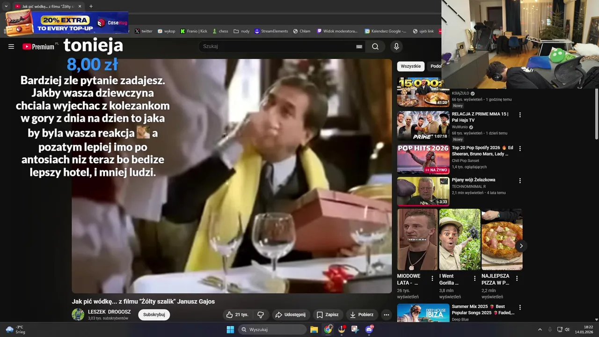Image resolution: width=599 pixels, height=337 pixels.
Task: Click the video player frame
Action: click(x=232, y=176)
